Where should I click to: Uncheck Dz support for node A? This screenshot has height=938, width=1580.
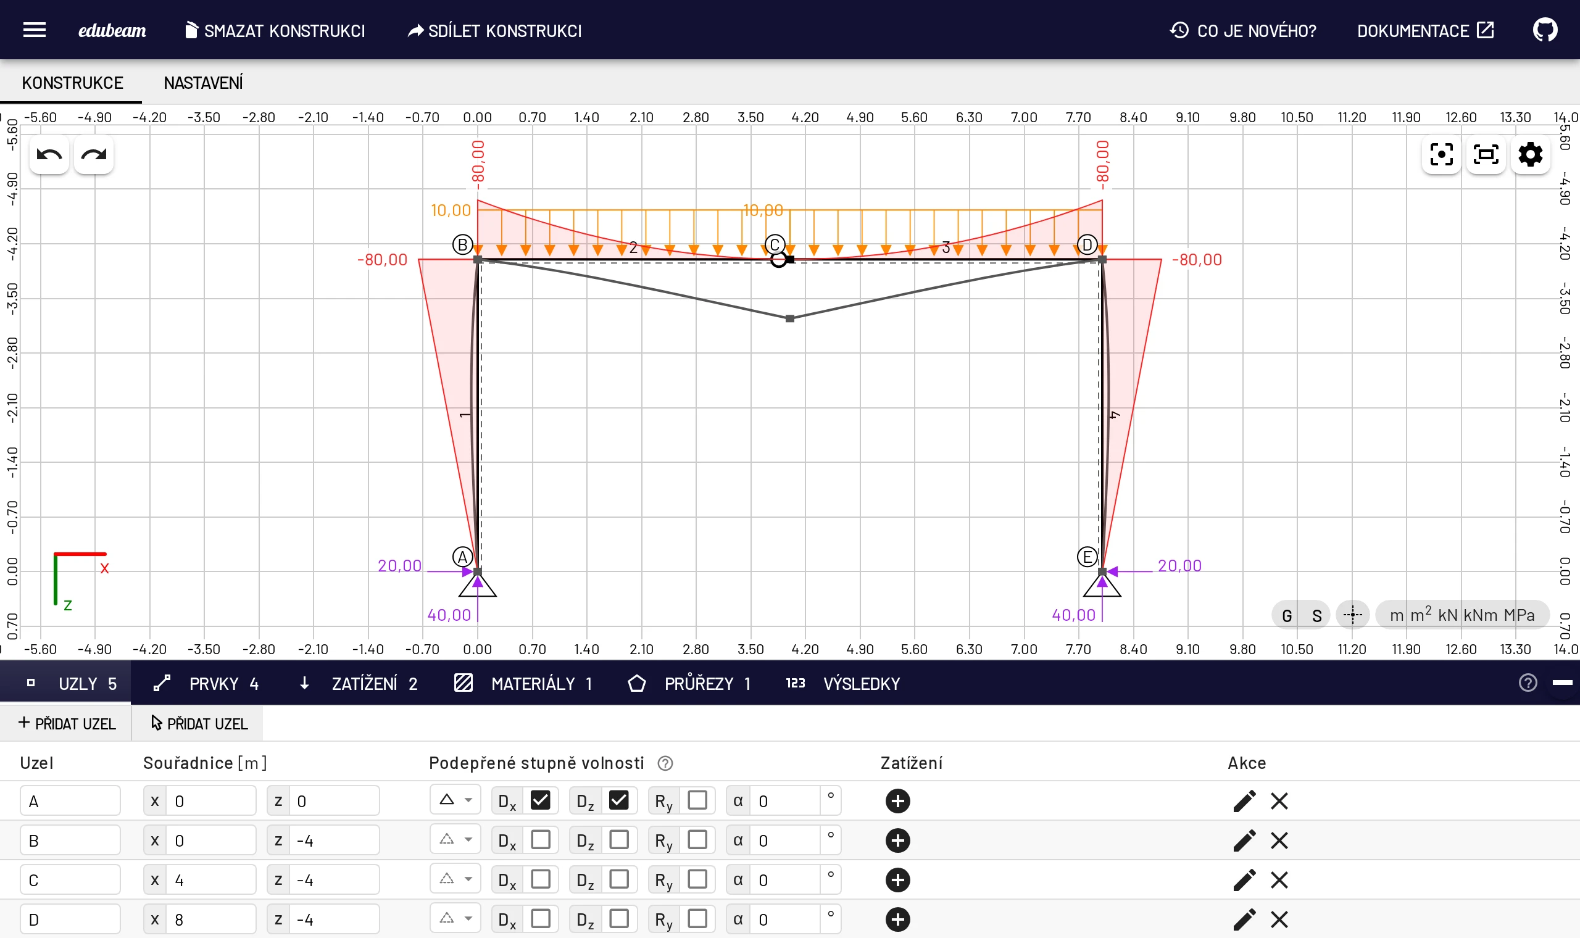618,800
